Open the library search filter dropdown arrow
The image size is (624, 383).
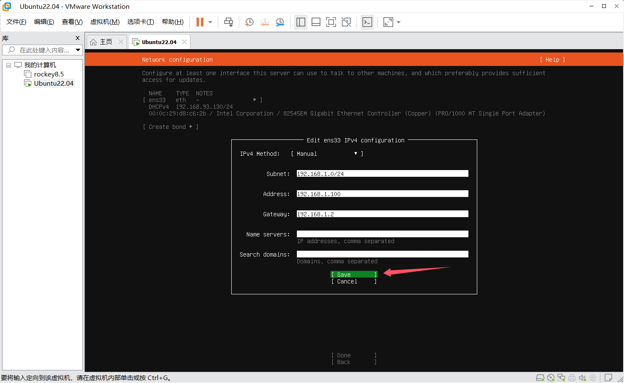click(x=78, y=50)
